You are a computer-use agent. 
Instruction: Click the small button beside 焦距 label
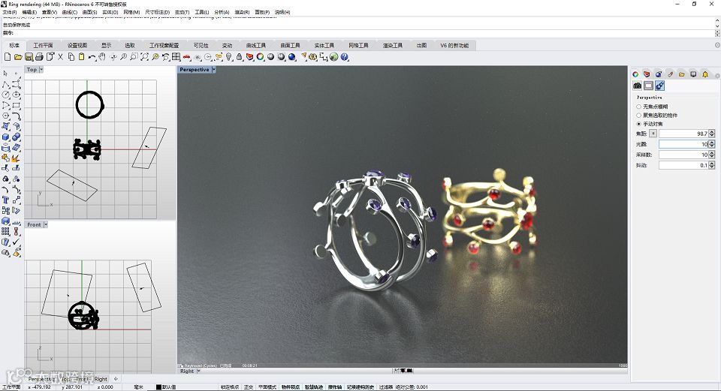pyautogui.click(x=653, y=134)
